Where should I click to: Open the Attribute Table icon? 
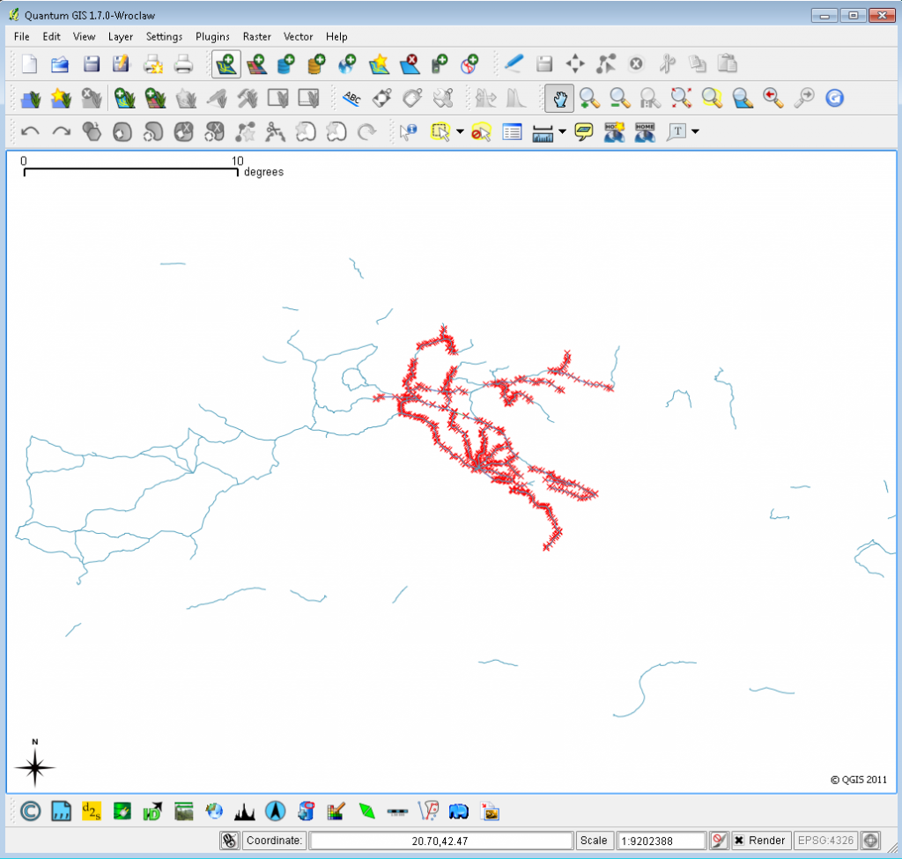(x=512, y=132)
